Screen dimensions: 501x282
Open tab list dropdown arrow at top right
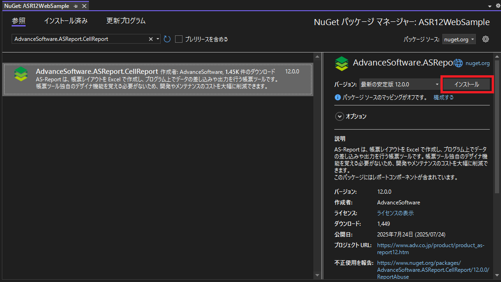490,6
